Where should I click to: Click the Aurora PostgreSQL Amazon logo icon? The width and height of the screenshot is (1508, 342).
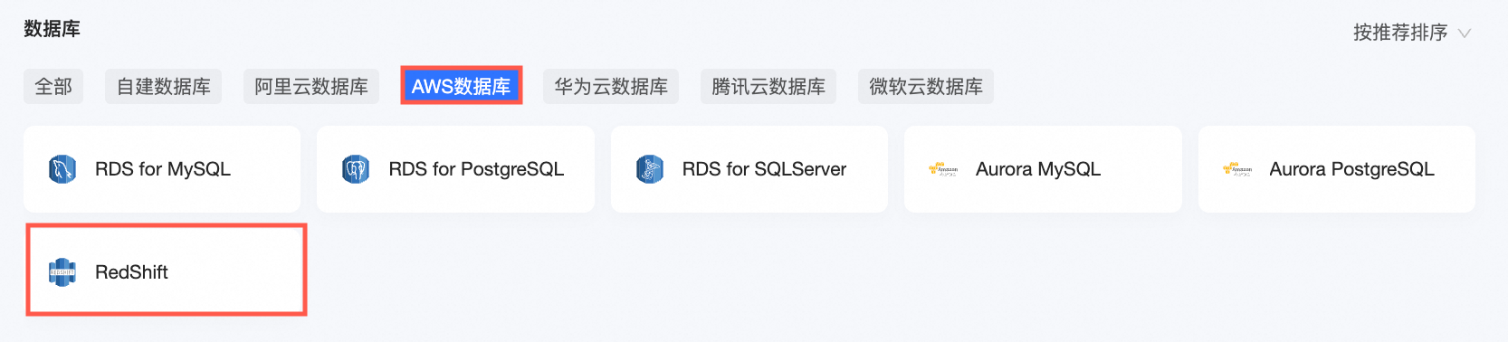(x=1237, y=169)
